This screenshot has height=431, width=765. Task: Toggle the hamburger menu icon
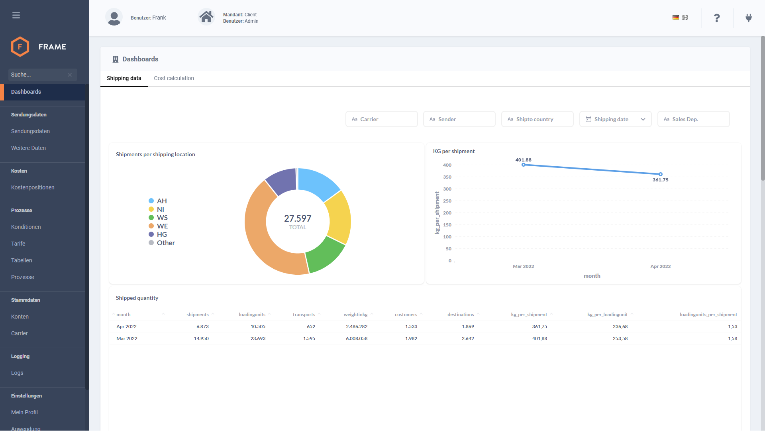(x=16, y=15)
